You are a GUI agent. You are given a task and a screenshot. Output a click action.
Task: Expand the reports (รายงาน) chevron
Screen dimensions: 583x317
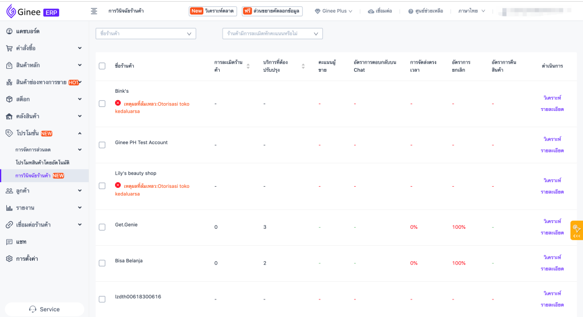(80, 208)
